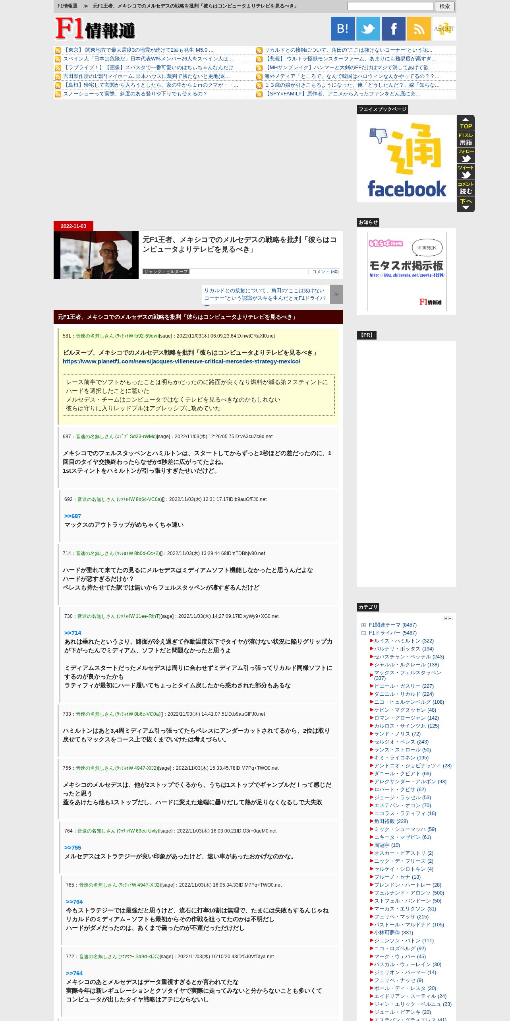Click the Facebook icon in header
Screen dimensions: 510x1021
pos(393,29)
